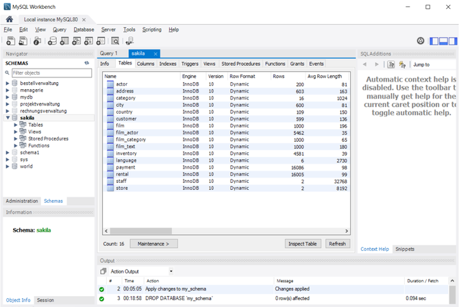Image resolution: width=459 pixels, height=307 pixels.
Task: Select the film_actor table row
Action: [x=226, y=133]
